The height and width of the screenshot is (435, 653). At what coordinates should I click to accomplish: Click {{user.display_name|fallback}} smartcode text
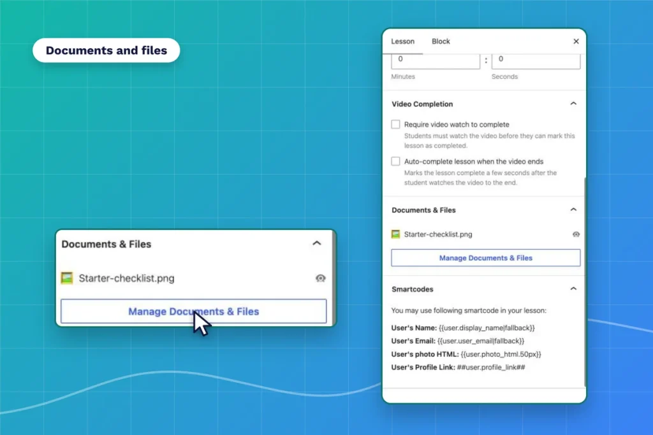coord(487,328)
